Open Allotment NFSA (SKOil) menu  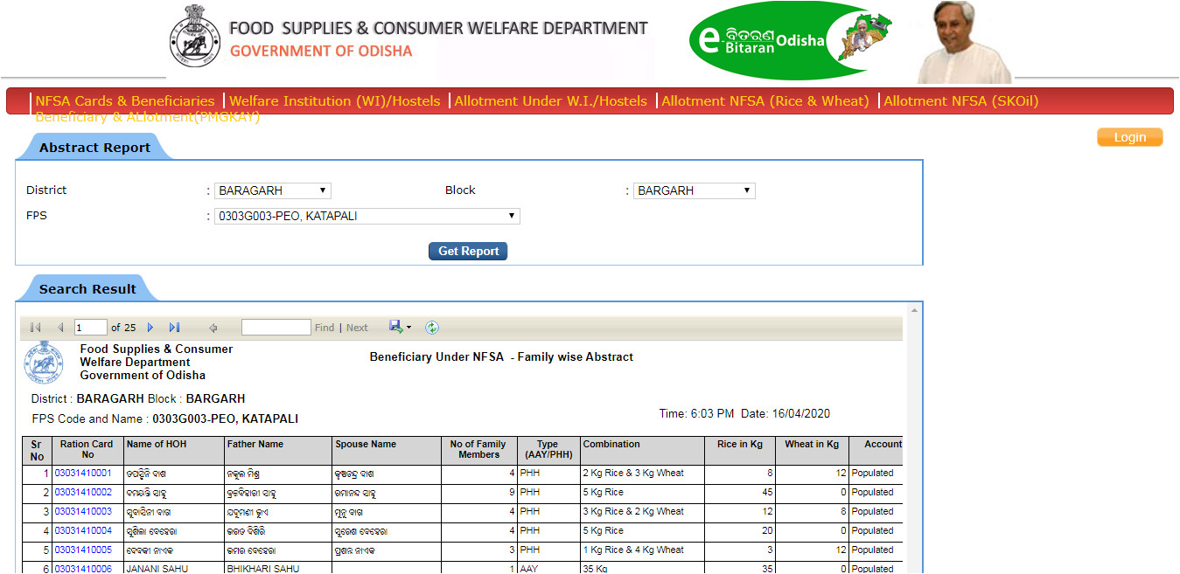tap(960, 101)
